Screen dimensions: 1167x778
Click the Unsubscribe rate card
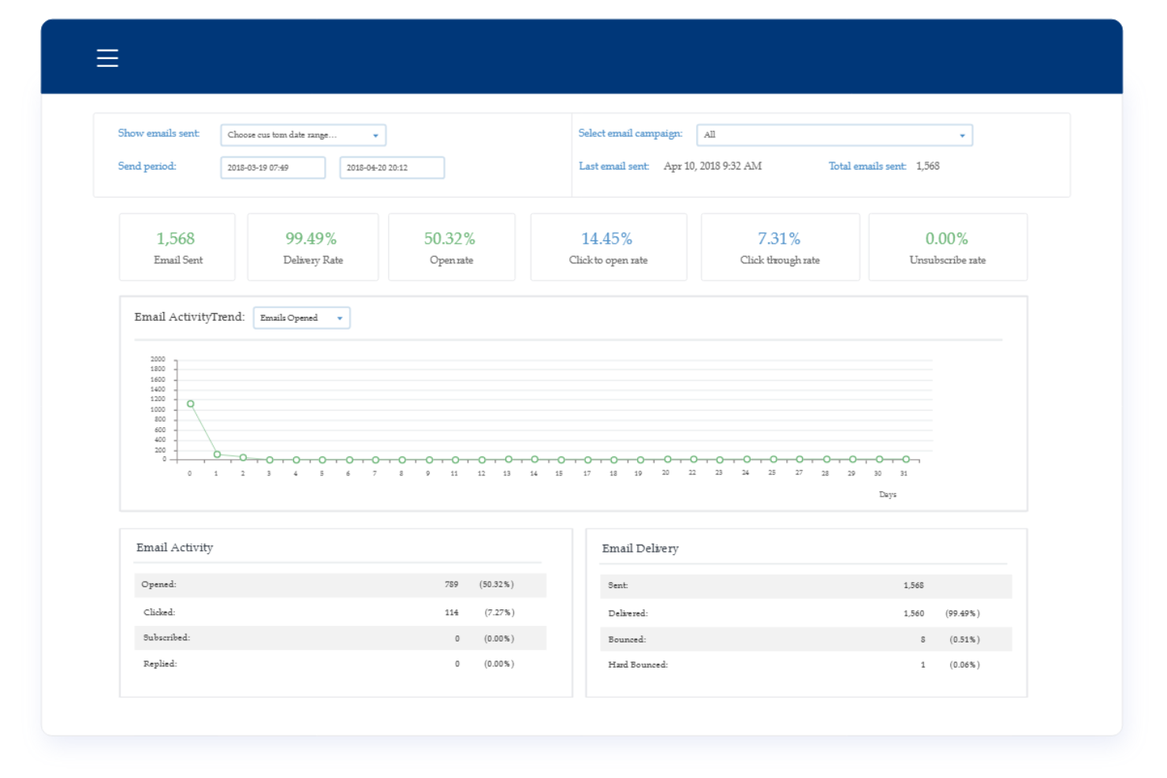(947, 247)
